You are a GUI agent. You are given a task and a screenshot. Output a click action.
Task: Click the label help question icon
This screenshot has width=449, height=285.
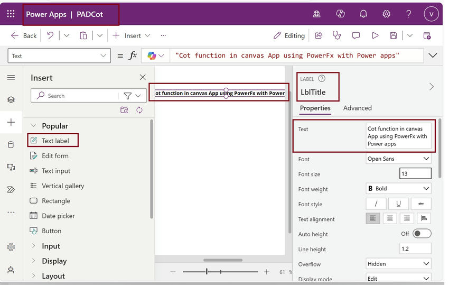(322, 79)
